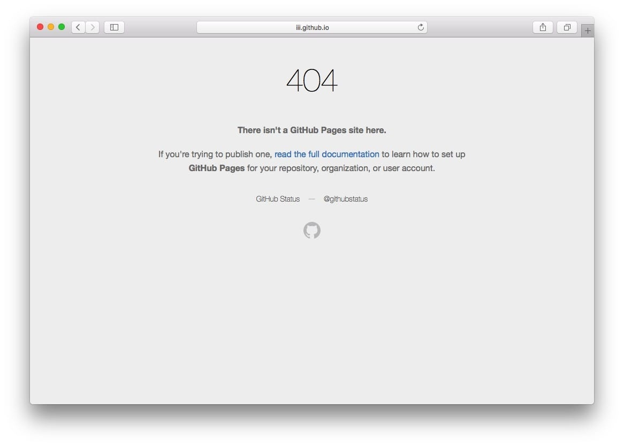
Task: Open the GitHub Status link
Action: pos(278,199)
